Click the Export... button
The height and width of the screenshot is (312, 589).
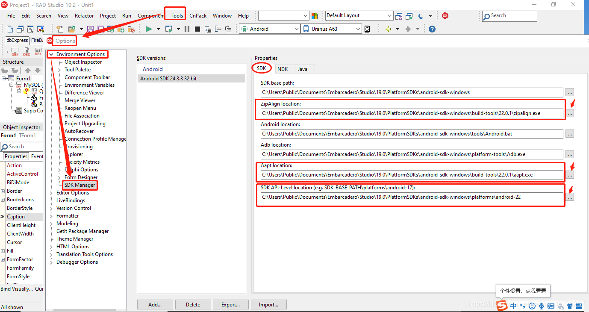click(230, 305)
